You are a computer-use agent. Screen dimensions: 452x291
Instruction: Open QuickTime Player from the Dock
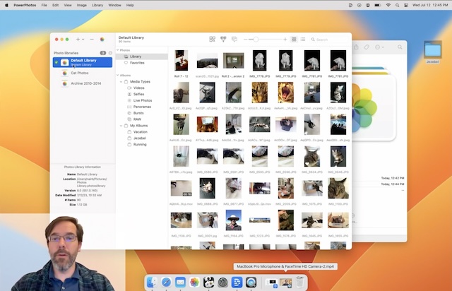coord(251,282)
